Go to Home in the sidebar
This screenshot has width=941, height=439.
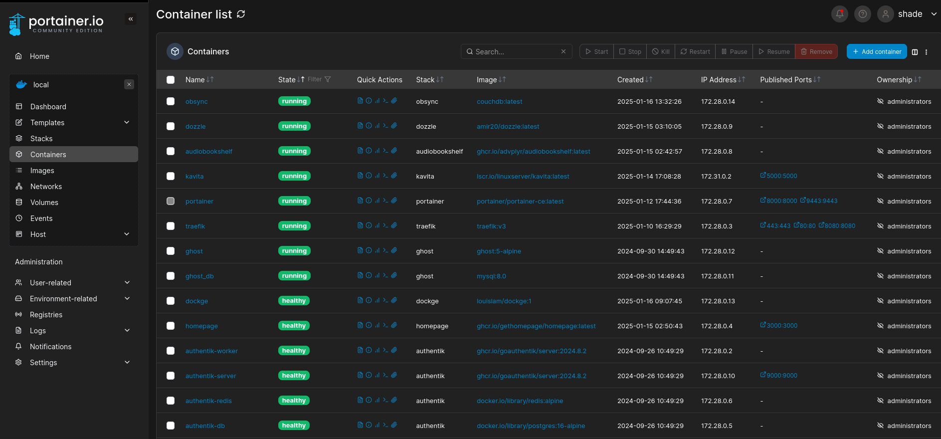74,56
